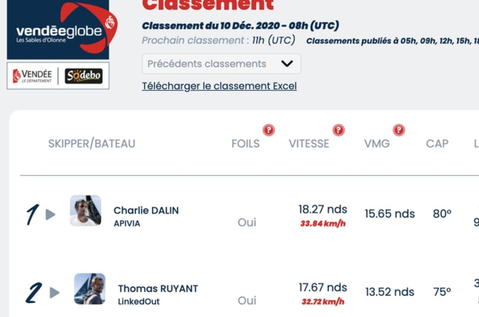Image resolution: width=479 pixels, height=317 pixels.
Task: Click the VMG help question-mark icon
Action: coord(399,130)
